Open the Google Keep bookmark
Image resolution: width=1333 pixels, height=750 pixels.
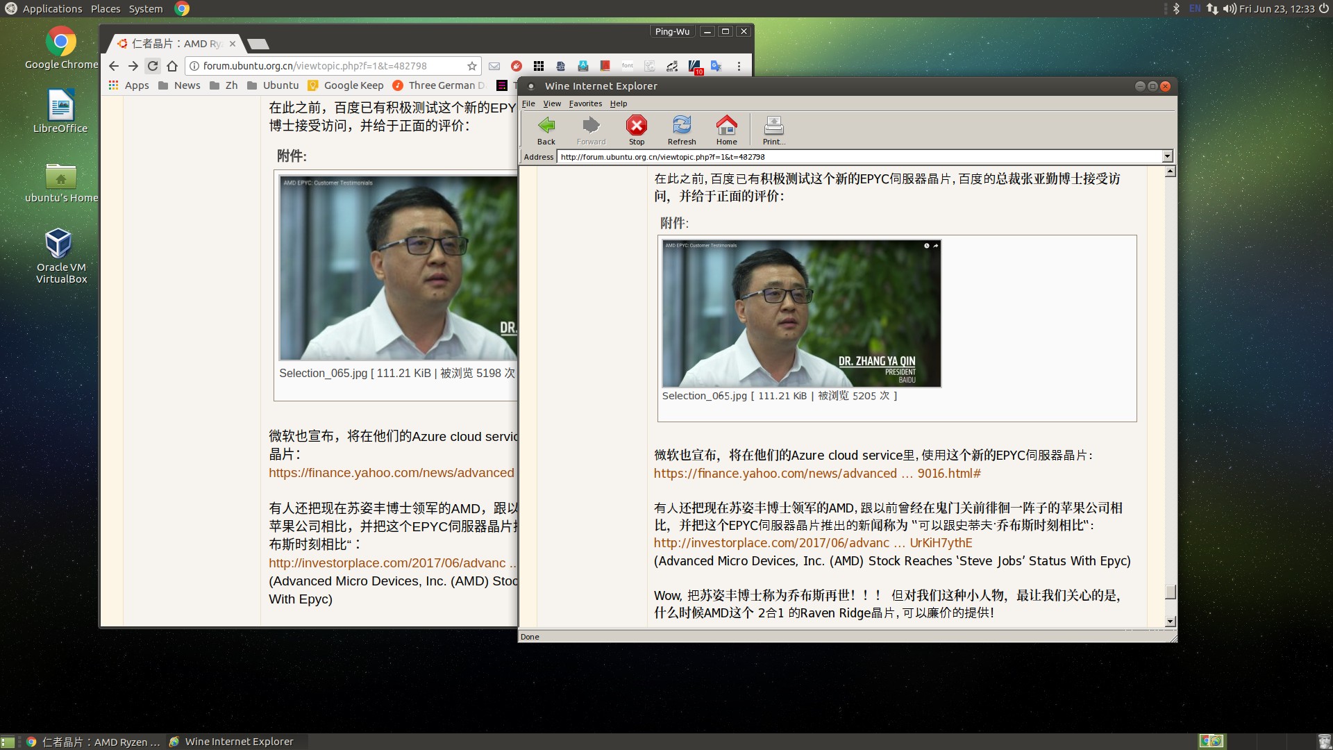coord(346,85)
